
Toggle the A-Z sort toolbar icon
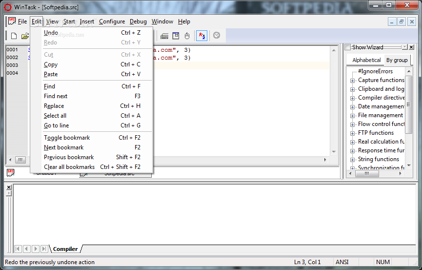201,36
